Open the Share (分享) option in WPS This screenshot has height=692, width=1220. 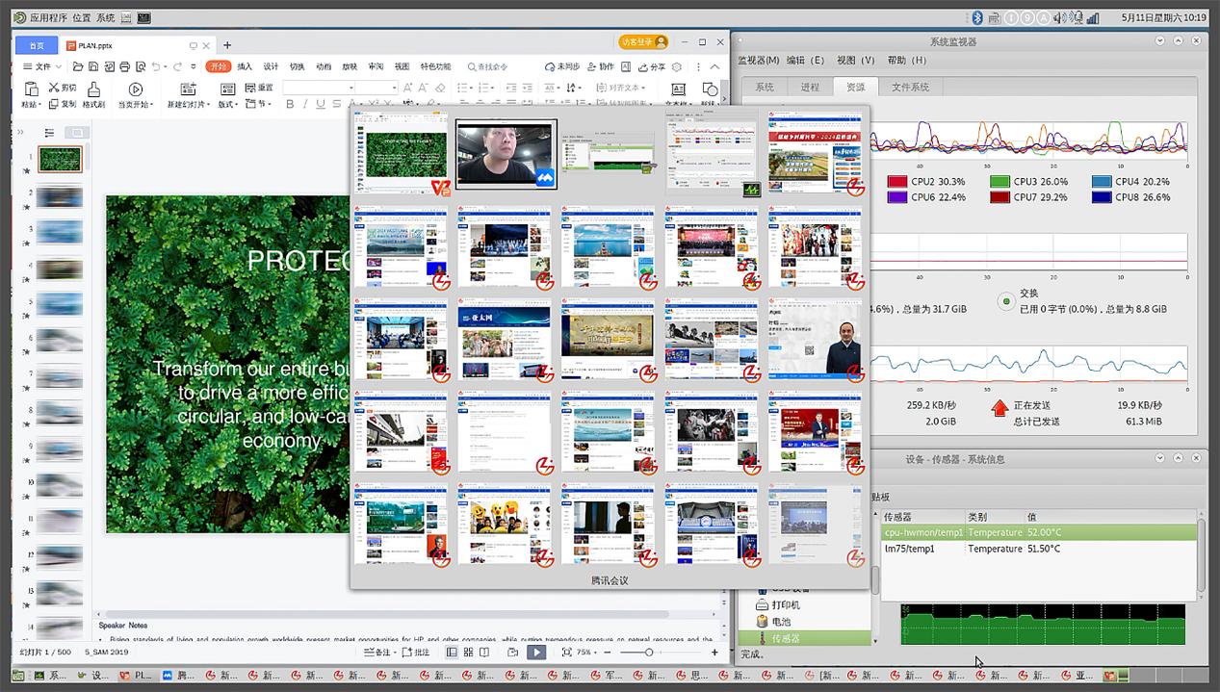(x=652, y=67)
